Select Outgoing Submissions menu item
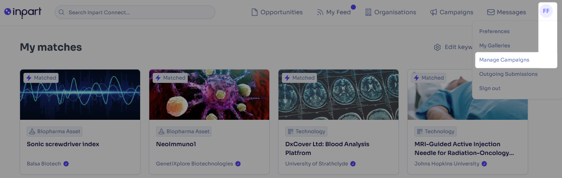The height and width of the screenshot is (178, 562). coord(508,74)
